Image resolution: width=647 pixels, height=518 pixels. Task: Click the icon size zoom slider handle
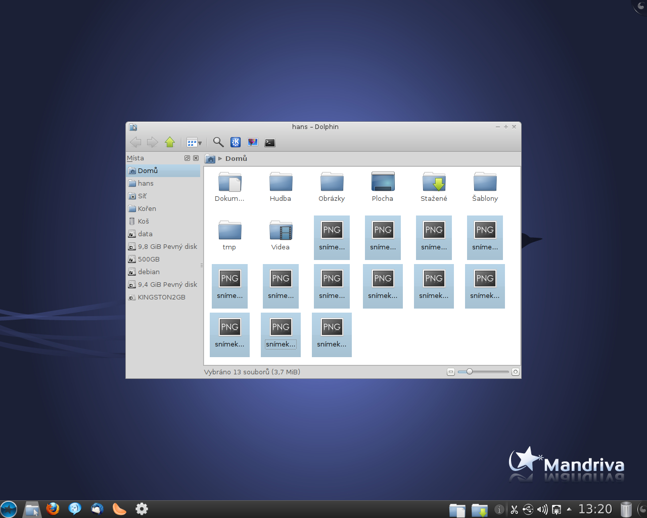tap(470, 372)
